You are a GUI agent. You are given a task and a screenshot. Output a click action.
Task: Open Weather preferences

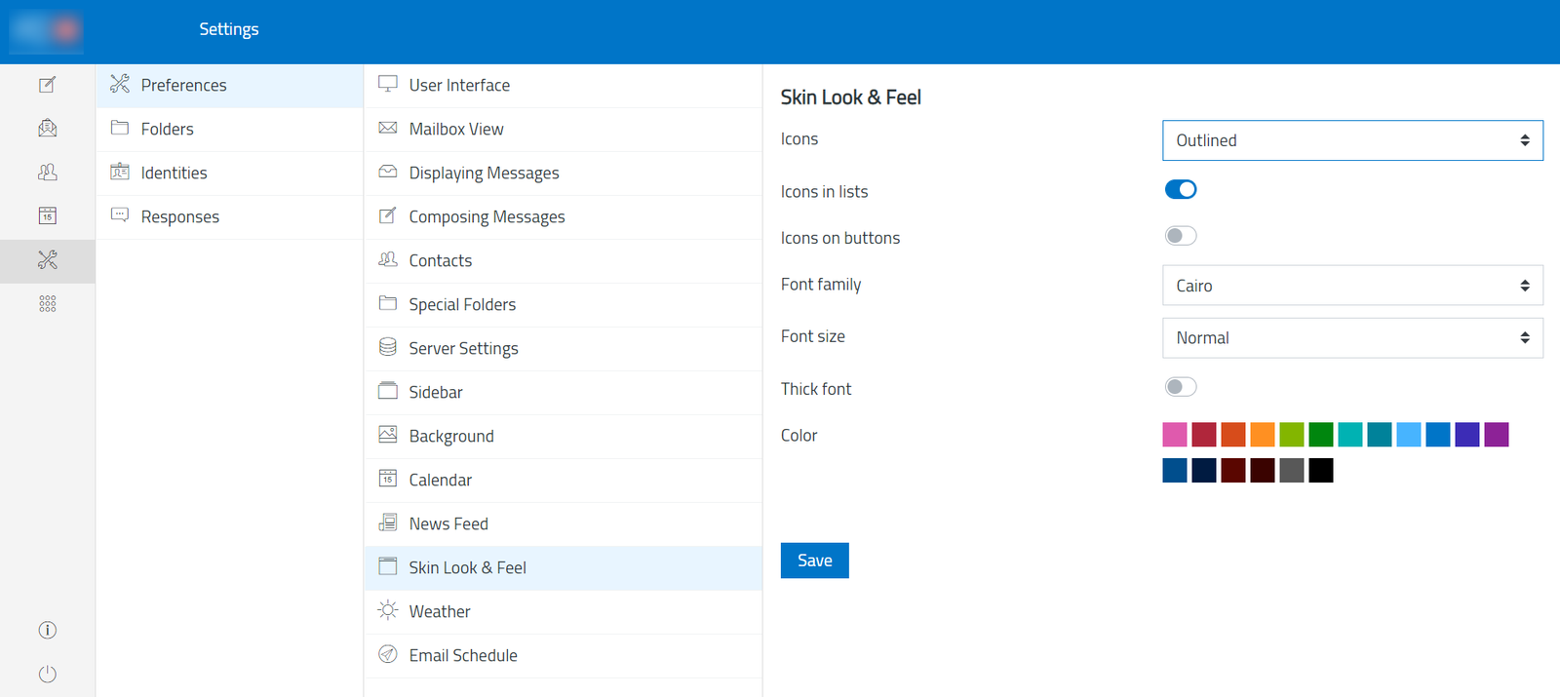pyautogui.click(x=563, y=612)
